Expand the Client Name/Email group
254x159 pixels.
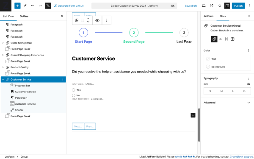tap(3, 43)
